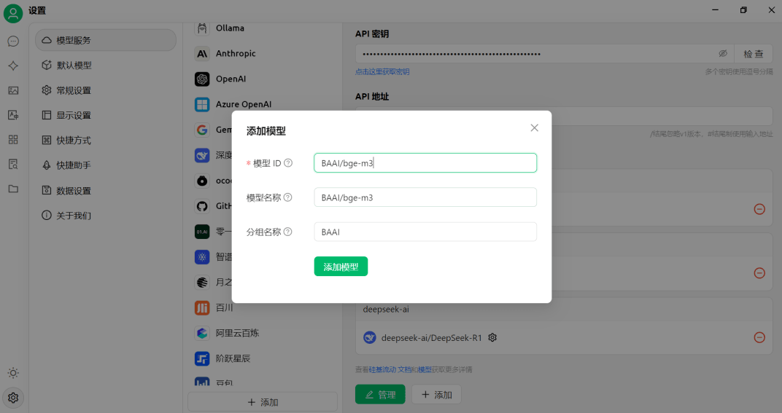This screenshot has height=413, width=782.
Task: Click the deepseek-ai group header
Action: coord(564,310)
